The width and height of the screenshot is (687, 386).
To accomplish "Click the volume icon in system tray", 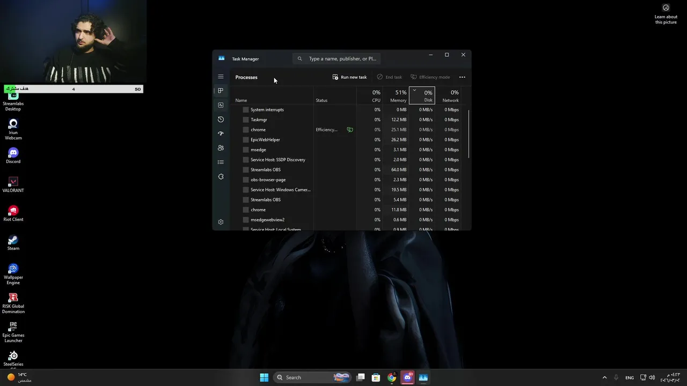I will pos(652,377).
